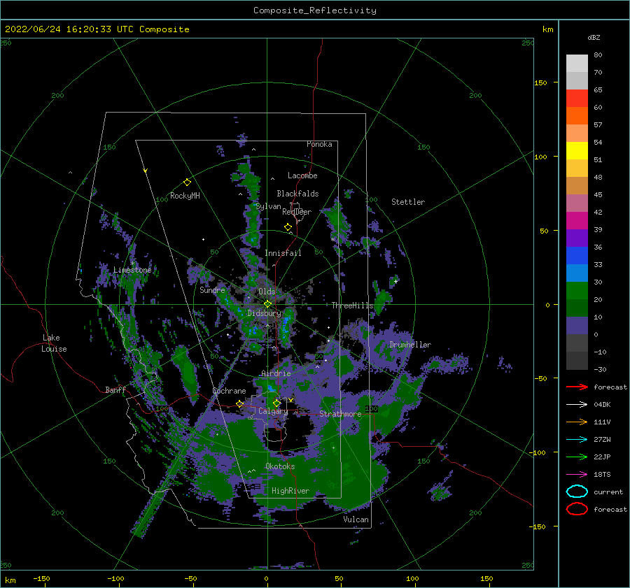Click the cyan current ellipse icon
630x588 pixels.
[x=577, y=492]
